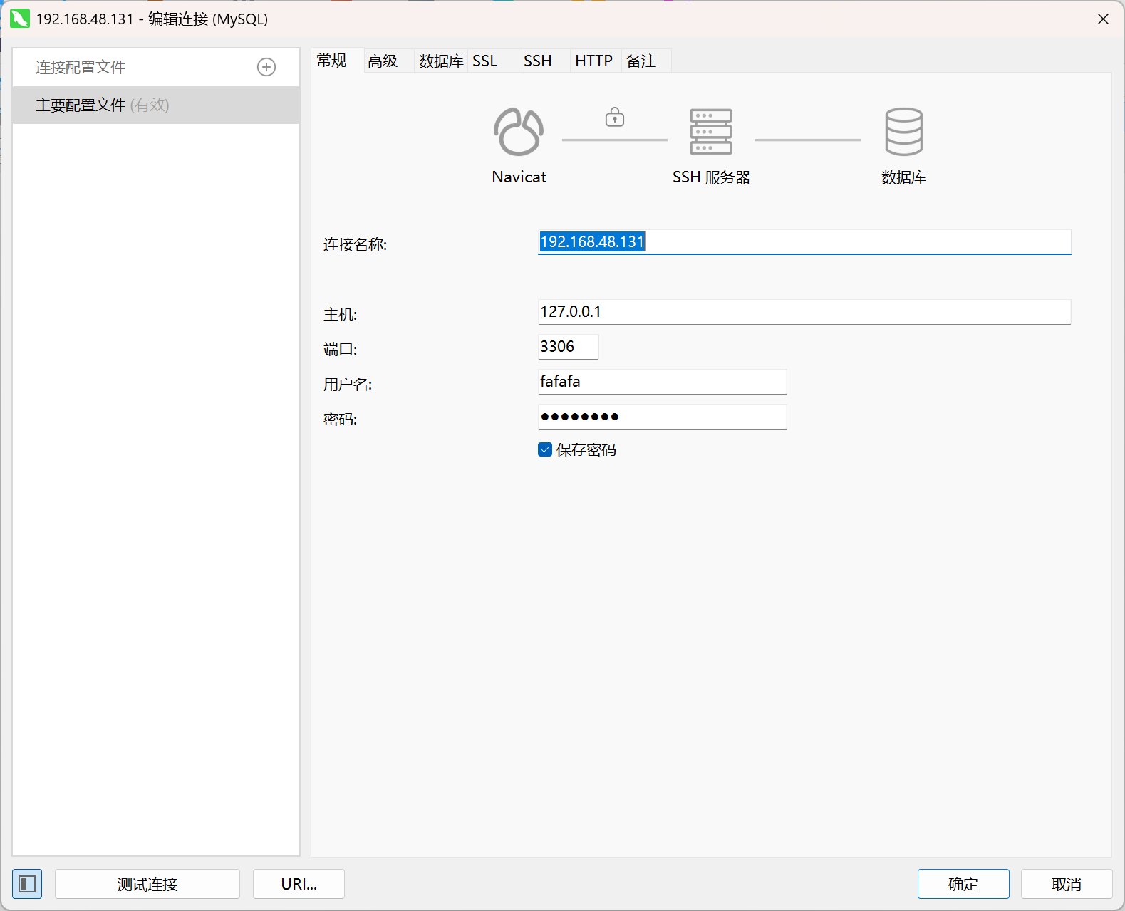The width and height of the screenshot is (1125, 911).
Task: Click the 连接名称 input field
Action: (x=804, y=242)
